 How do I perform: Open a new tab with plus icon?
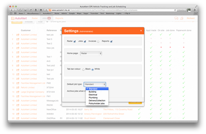[x=196, y=14]
